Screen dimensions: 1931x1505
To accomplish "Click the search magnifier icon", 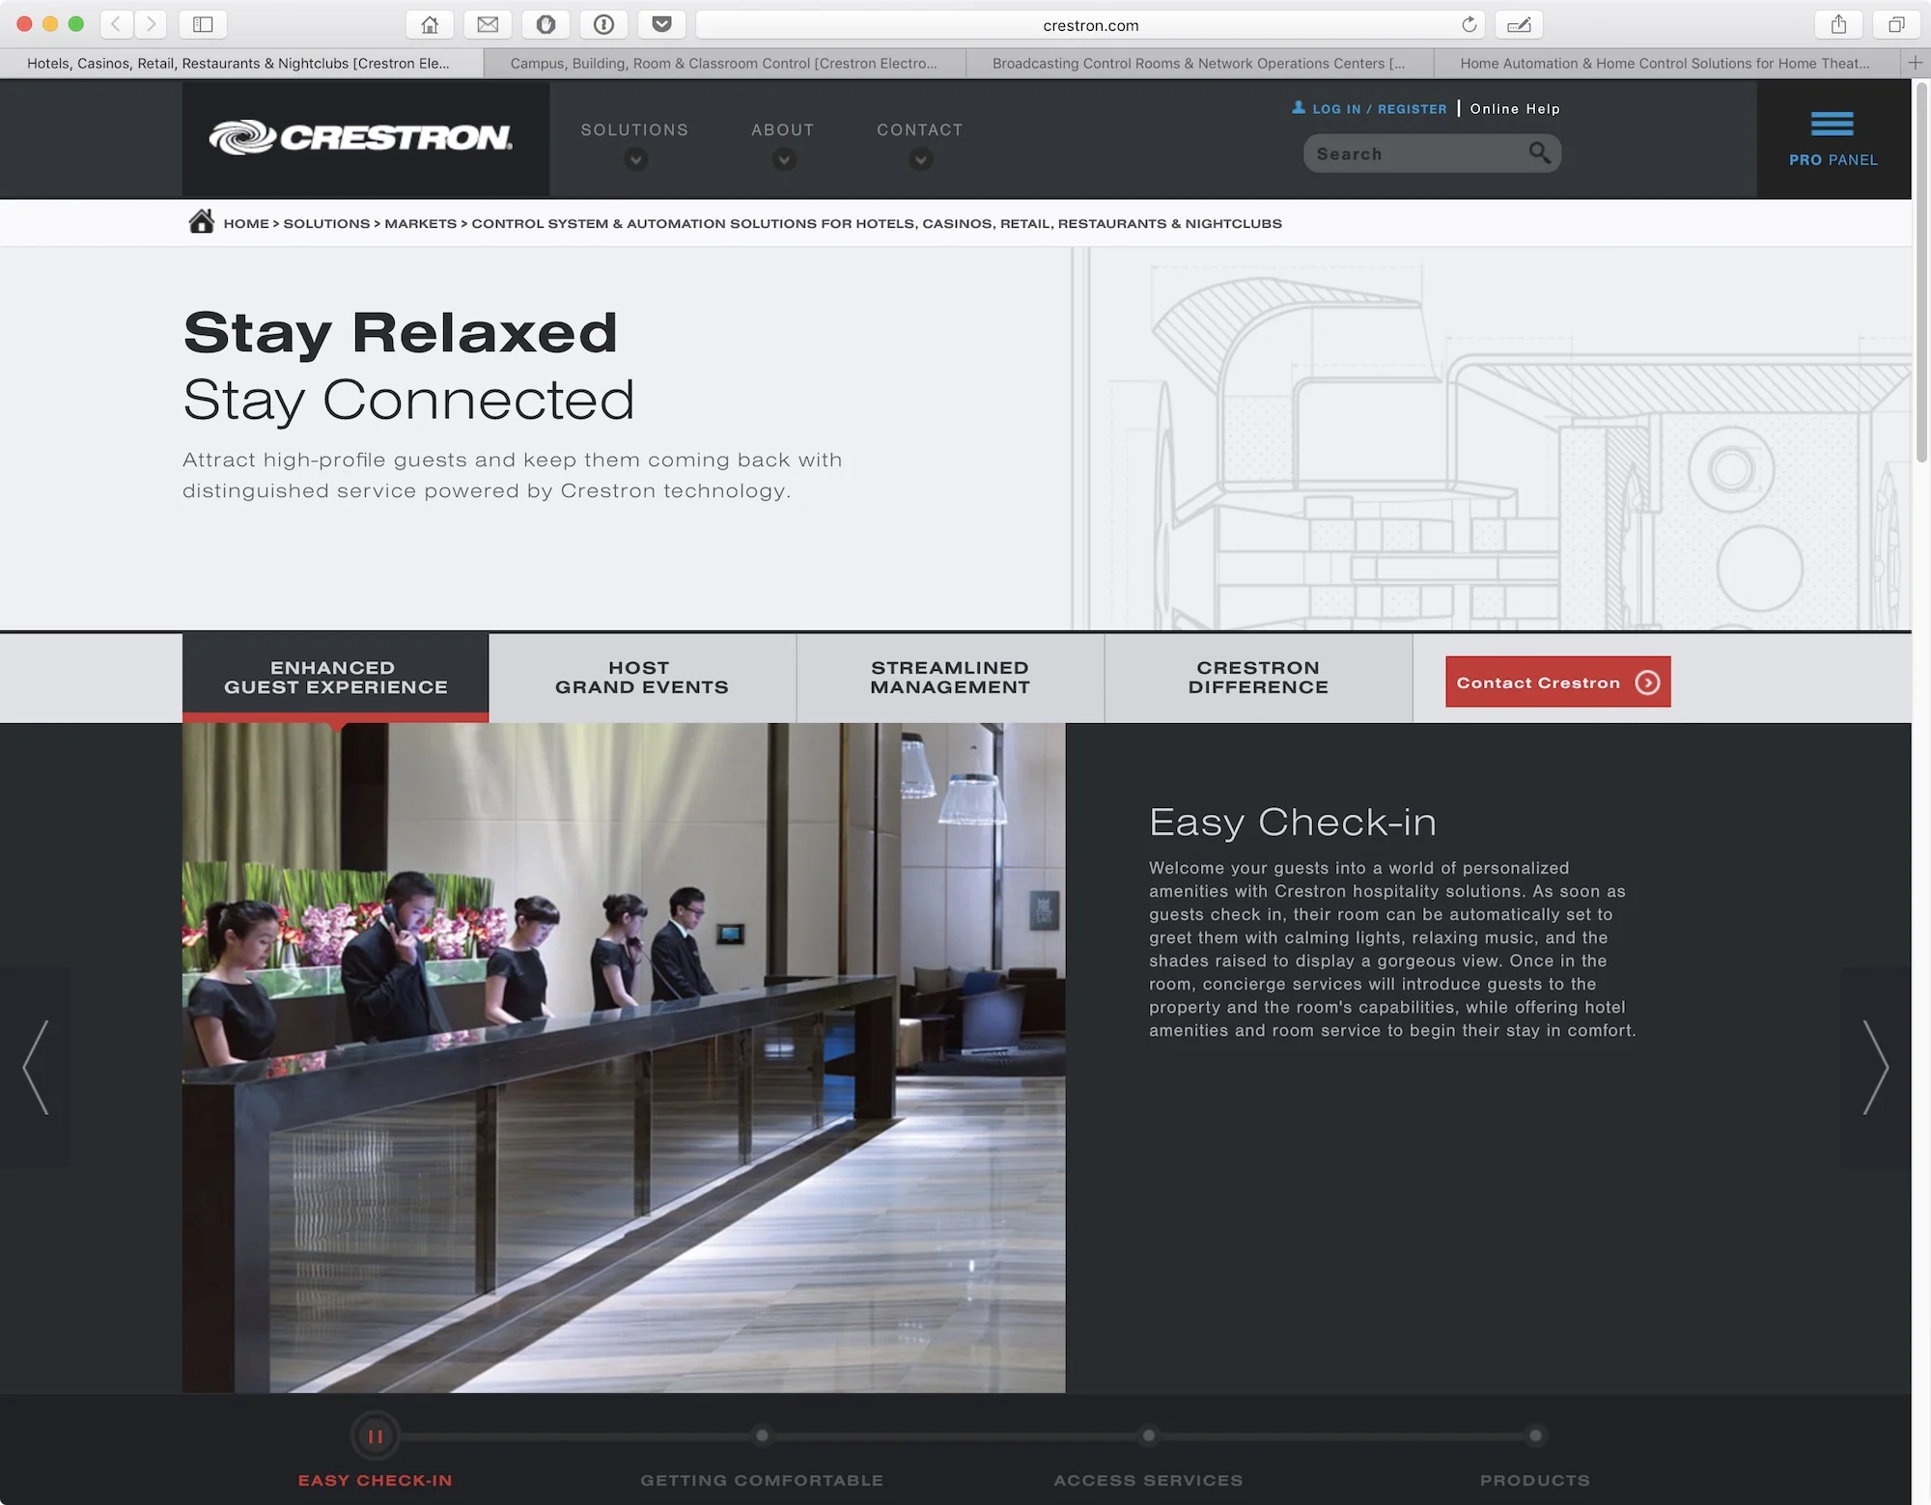I will [x=1539, y=153].
